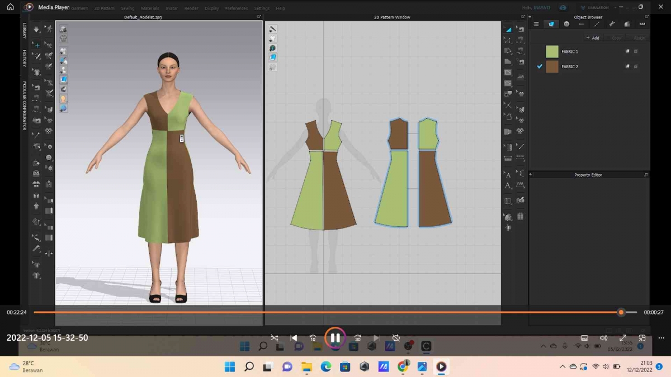Open the Materials menu
671x377 pixels.
tap(150, 8)
